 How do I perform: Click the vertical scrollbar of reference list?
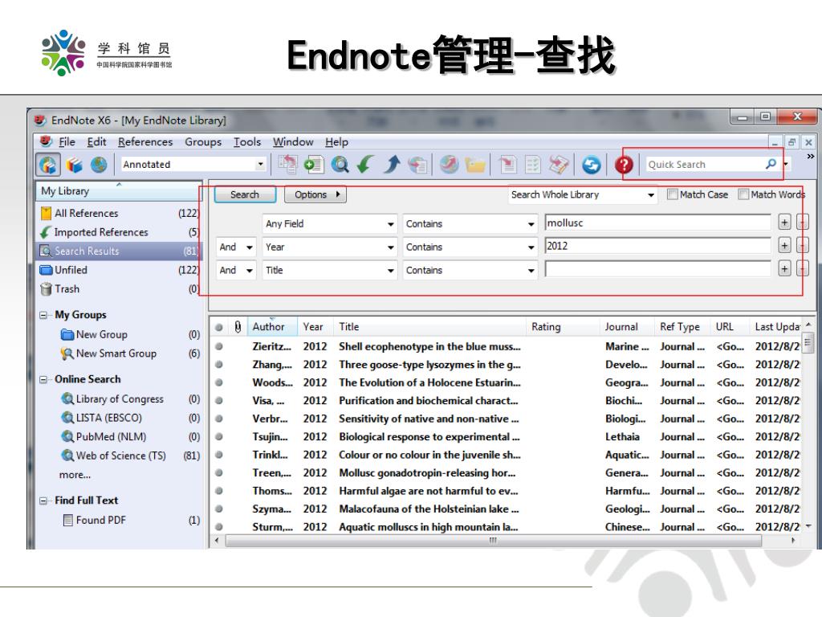tap(808, 343)
